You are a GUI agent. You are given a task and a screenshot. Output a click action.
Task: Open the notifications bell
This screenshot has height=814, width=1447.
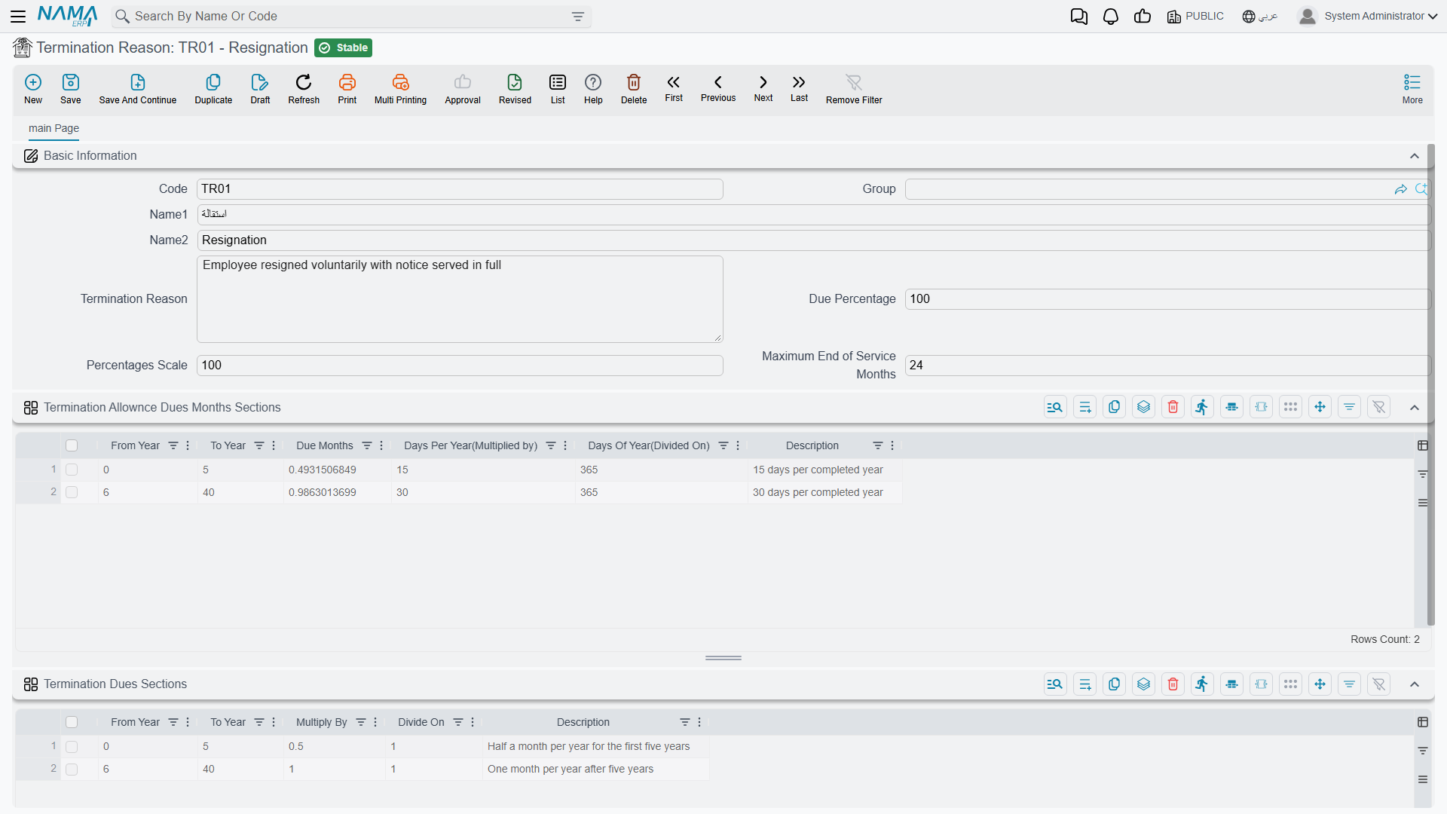pos(1111,17)
